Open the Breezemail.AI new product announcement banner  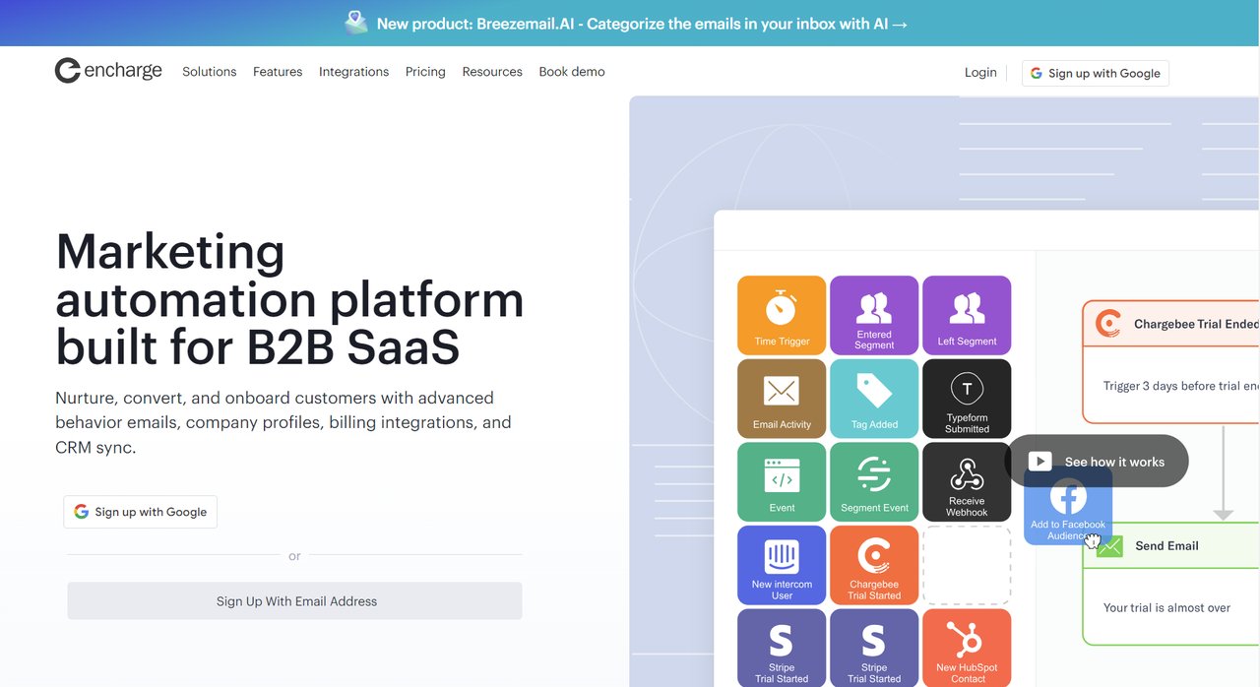[x=630, y=23]
